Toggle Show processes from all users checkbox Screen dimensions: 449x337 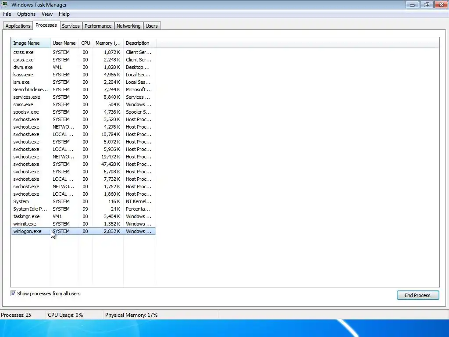(x=13, y=294)
